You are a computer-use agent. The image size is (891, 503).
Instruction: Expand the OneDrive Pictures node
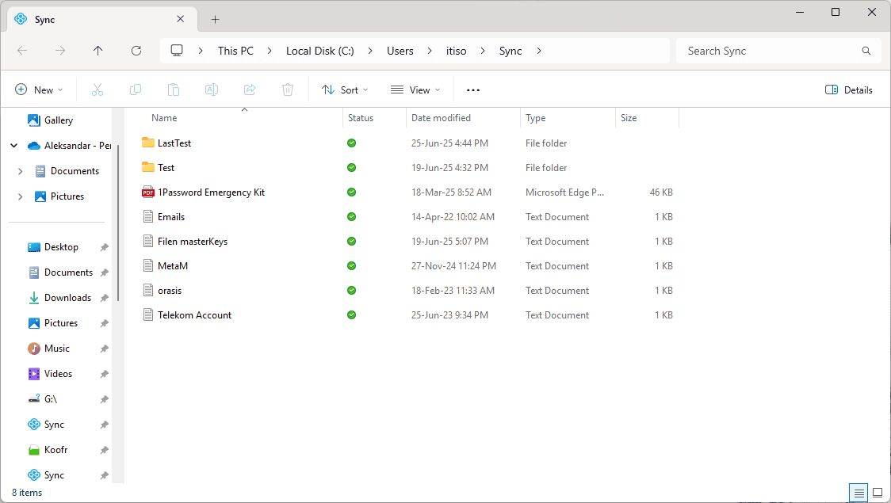[21, 196]
